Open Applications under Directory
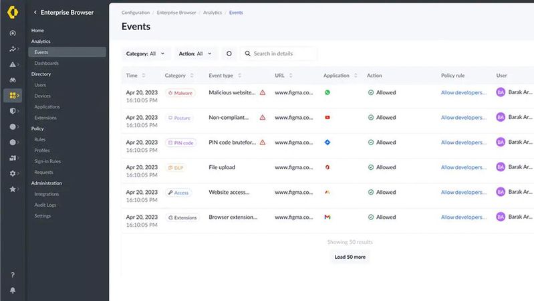Image resolution: width=534 pixels, height=301 pixels. 47,107
